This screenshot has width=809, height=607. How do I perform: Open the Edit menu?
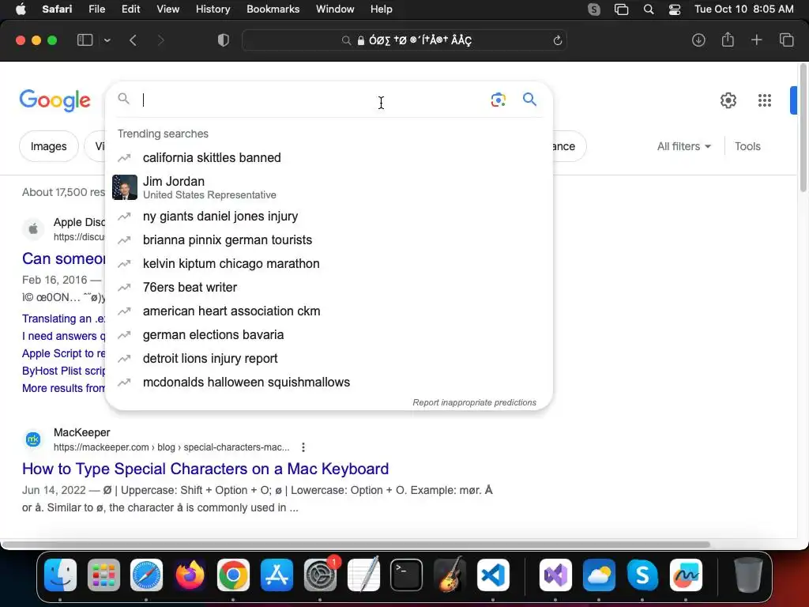(x=130, y=9)
